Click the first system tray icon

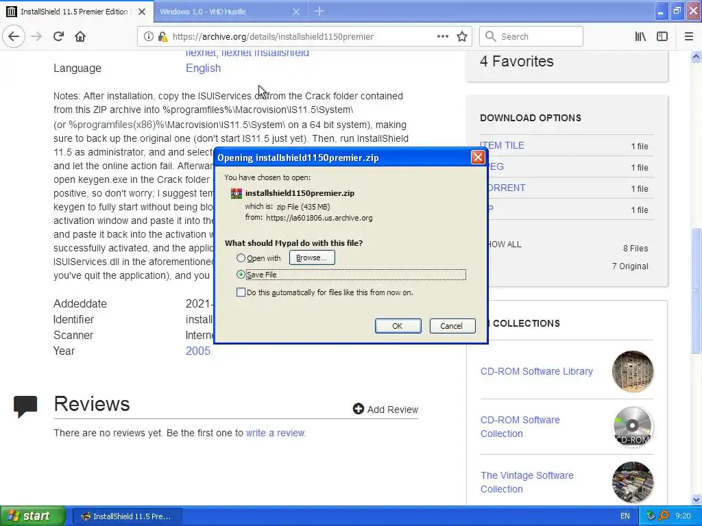click(651, 516)
